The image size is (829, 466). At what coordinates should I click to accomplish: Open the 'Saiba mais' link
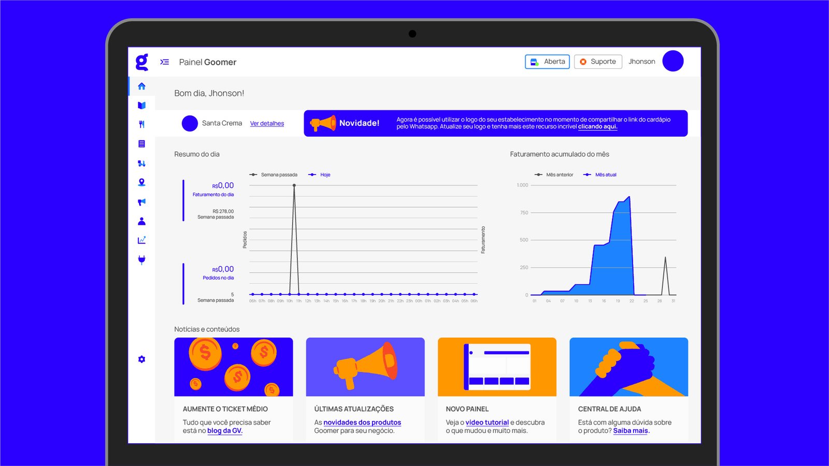631,431
